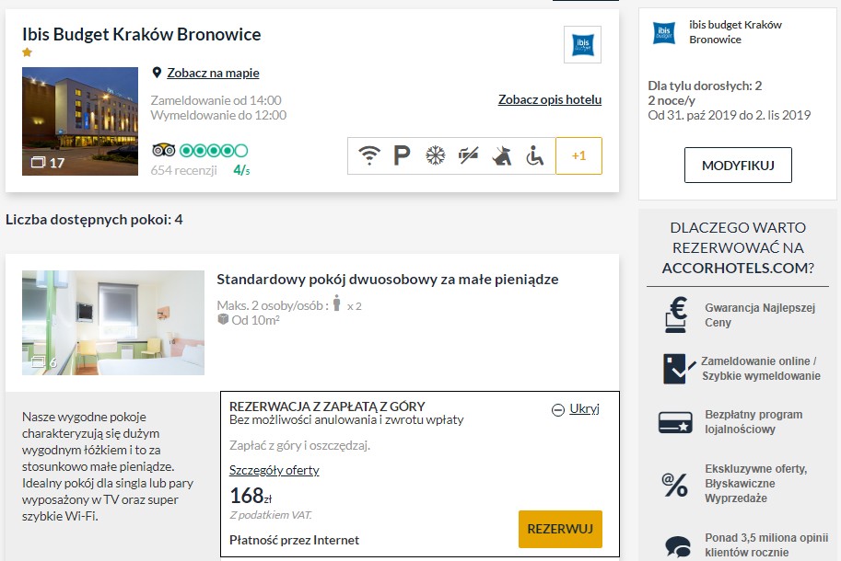841x561 pixels.
Task: Click the wheelchair accessibility icon
Action: click(x=535, y=155)
